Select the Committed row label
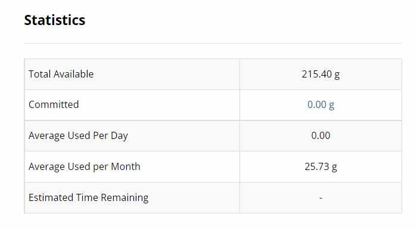The width and height of the screenshot is (417, 229). [54, 104]
